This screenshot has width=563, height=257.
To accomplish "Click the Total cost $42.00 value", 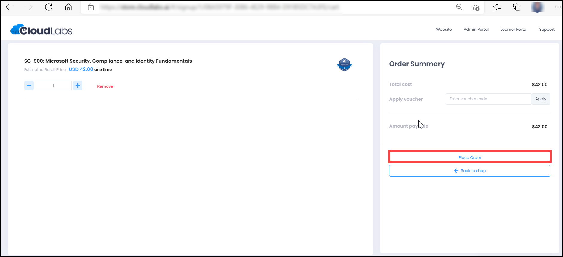I will click(539, 84).
